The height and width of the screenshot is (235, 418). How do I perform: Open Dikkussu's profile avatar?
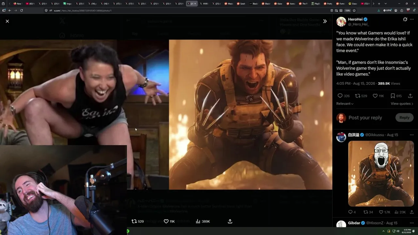[x=341, y=137]
